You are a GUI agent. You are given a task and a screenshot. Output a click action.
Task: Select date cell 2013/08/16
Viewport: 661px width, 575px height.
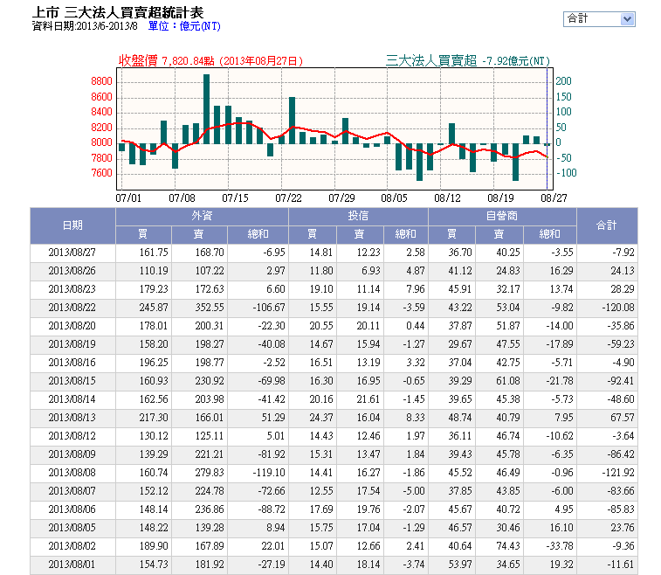coord(72,363)
